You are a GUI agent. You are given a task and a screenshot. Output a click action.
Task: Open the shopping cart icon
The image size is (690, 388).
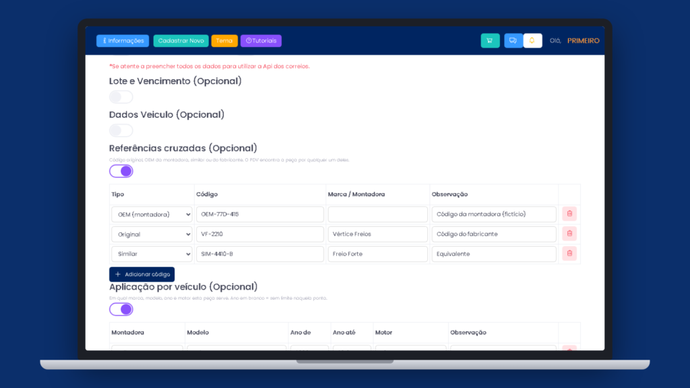pyautogui.click(x=490, y=40)
